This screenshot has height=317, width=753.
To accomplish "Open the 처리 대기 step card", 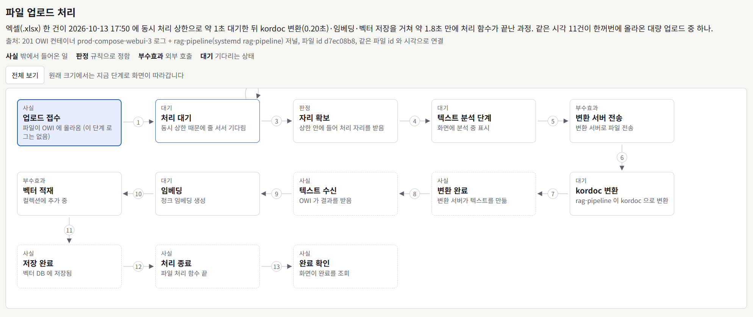I will coord(208,121).
